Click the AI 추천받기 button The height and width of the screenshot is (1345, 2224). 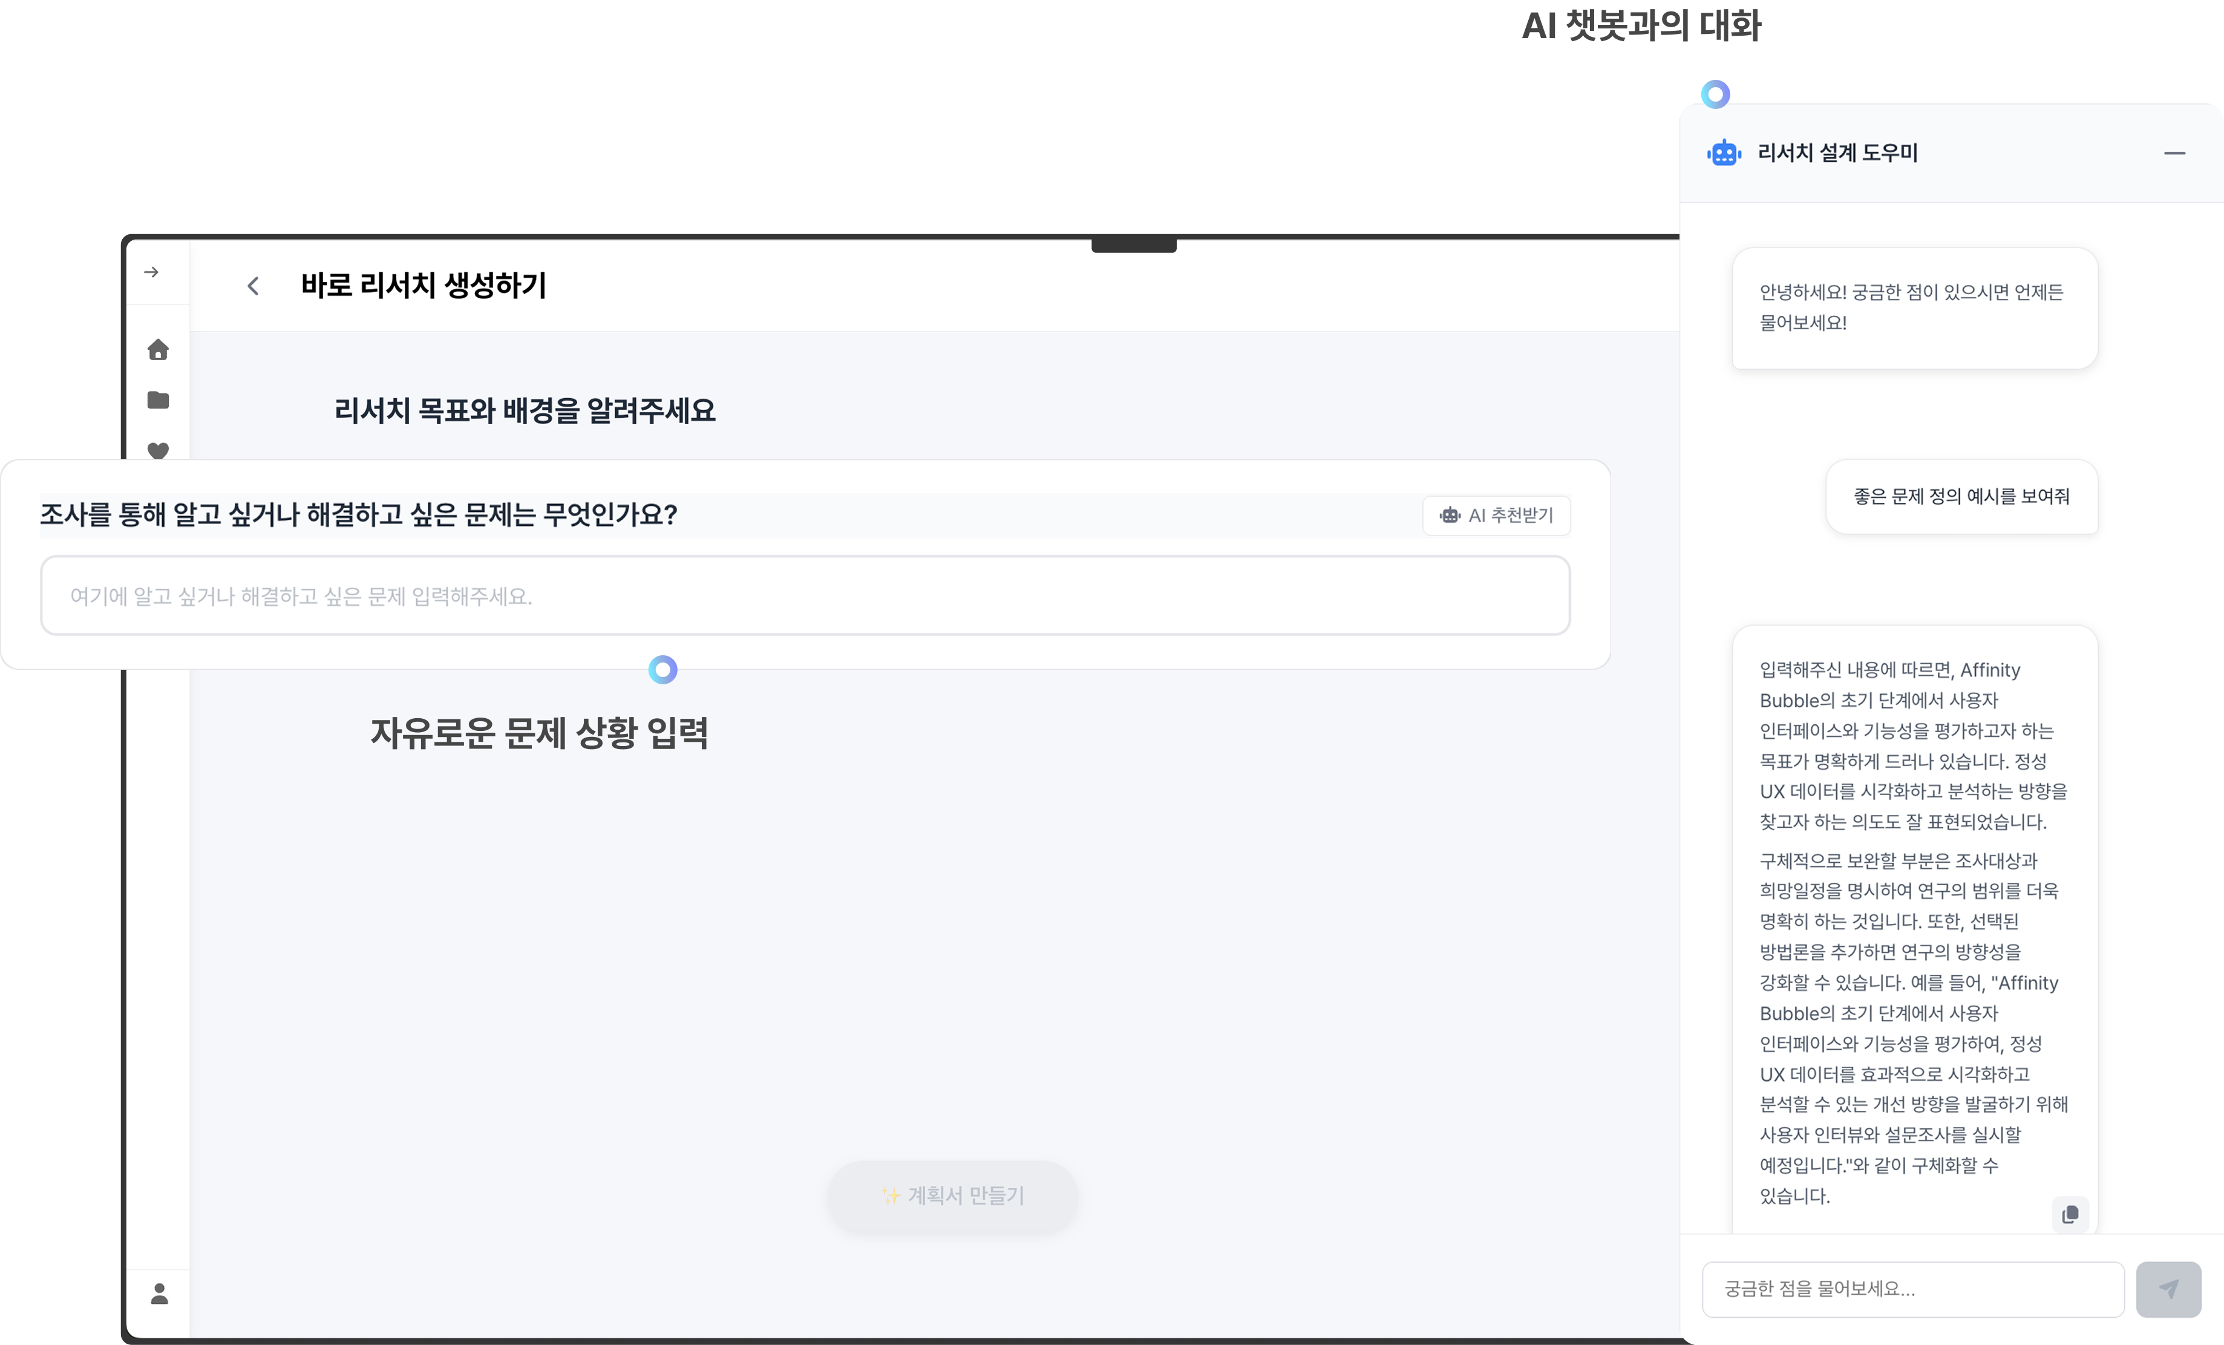pos(1497,515)
